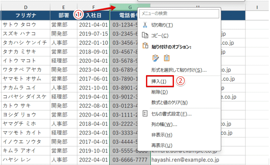Click cell スズキ ハナコ
This screenshot has width=270, height=165.
click(x=26, y=34)
